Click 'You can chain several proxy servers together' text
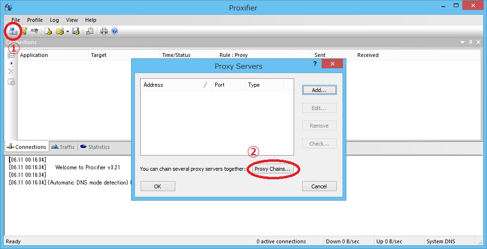487x249 pixels. [192, 169]
